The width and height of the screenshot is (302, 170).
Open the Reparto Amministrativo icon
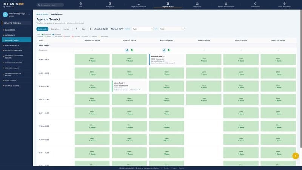(x=226, y=3)
